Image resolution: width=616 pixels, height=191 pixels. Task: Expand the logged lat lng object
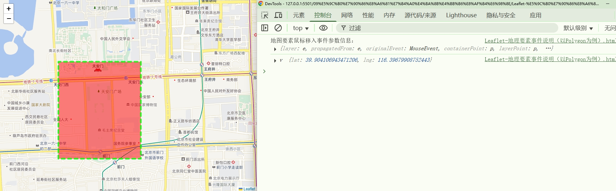[x=275, y=60]
